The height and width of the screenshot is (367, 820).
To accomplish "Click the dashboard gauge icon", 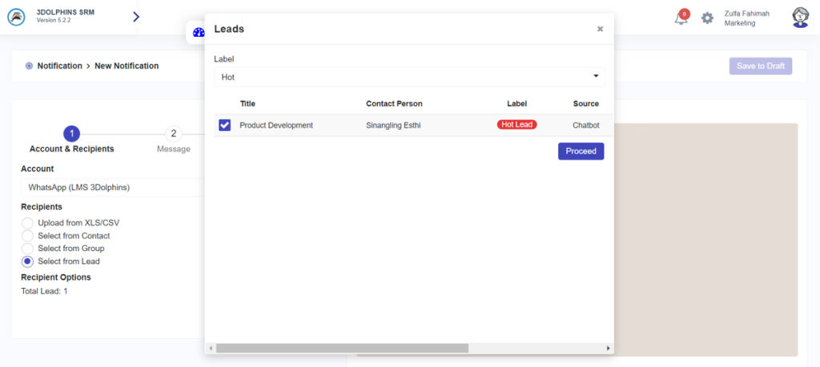I will [x=198, y=33].
